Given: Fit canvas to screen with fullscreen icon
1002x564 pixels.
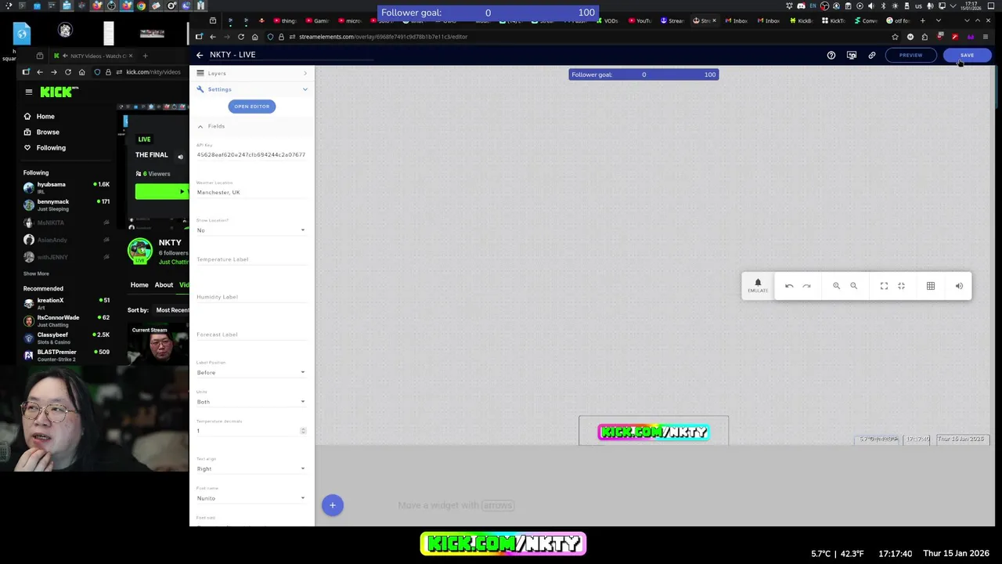Looking at the screenshot, I should pos(884,286).
